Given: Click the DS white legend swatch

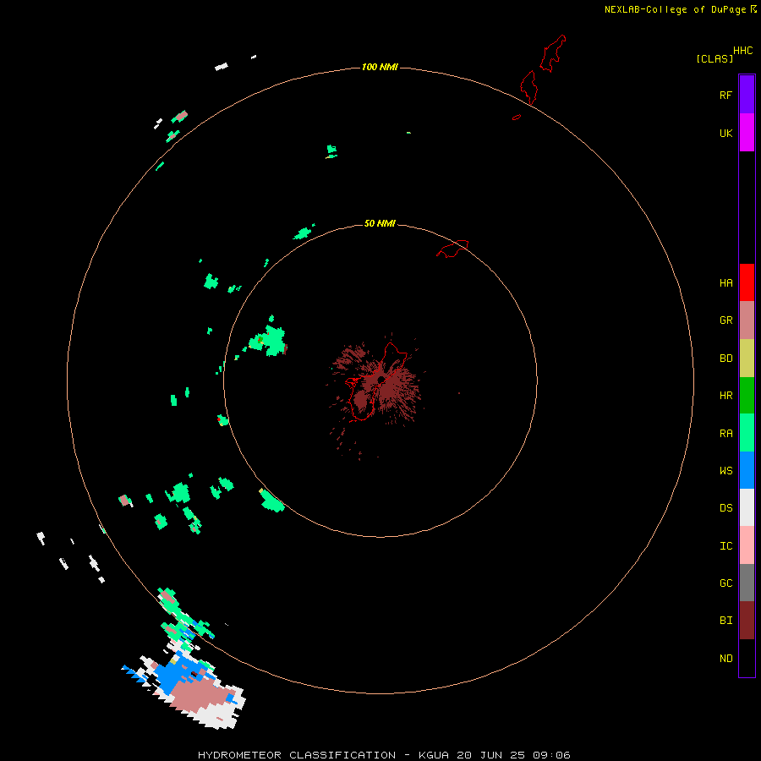Looking at the screenshot, I should coord(747,507).
